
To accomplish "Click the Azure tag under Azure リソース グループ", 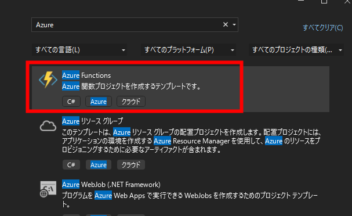I will point(99,165).
